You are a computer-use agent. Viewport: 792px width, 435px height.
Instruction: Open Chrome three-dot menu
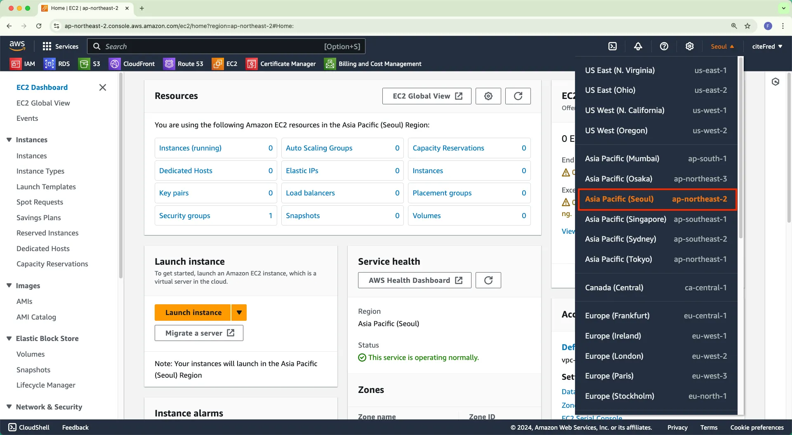coord(783,26)
